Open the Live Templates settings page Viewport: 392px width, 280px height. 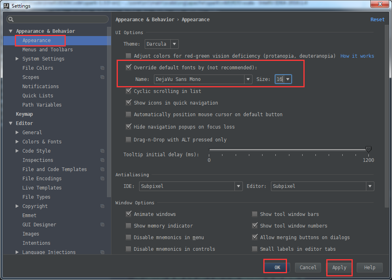coord(42,188)
